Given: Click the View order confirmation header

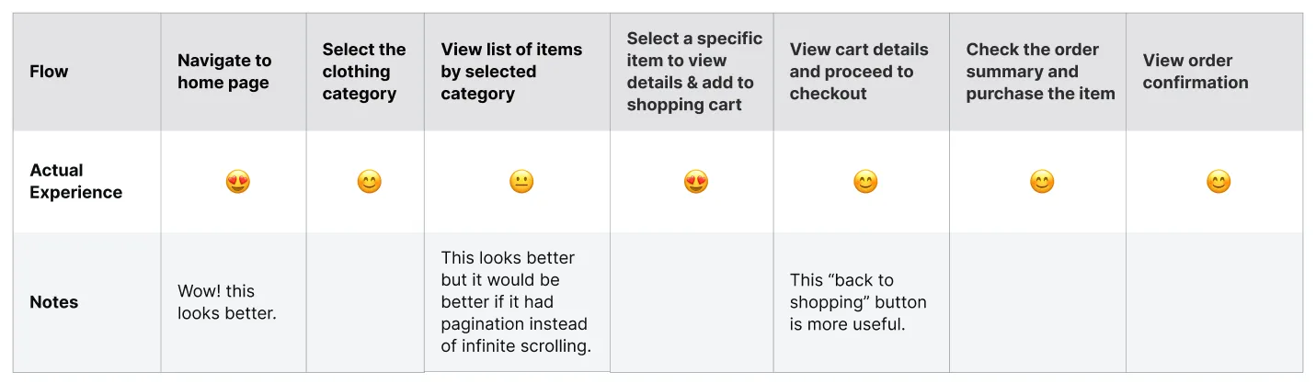Looking at the screenshot, I should pyautogui.click(x=1196, y=72).
